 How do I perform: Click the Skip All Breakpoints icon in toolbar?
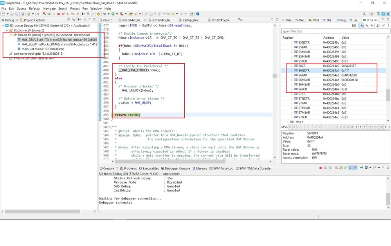point(38,14)
